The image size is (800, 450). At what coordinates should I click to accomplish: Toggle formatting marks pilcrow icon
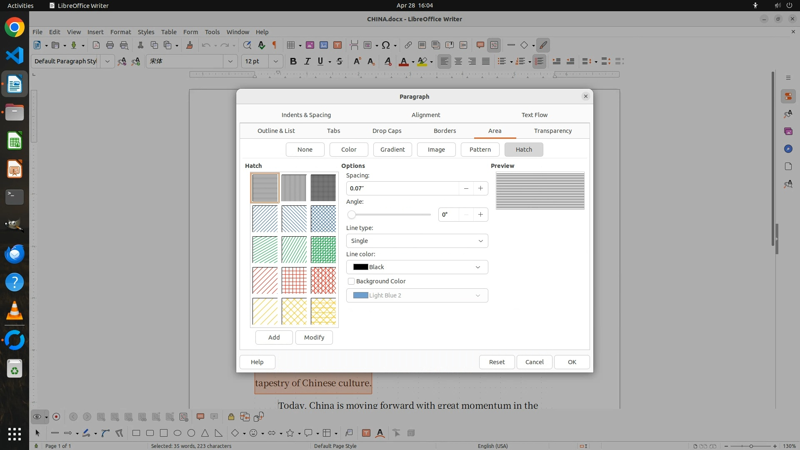click(274, 45)
